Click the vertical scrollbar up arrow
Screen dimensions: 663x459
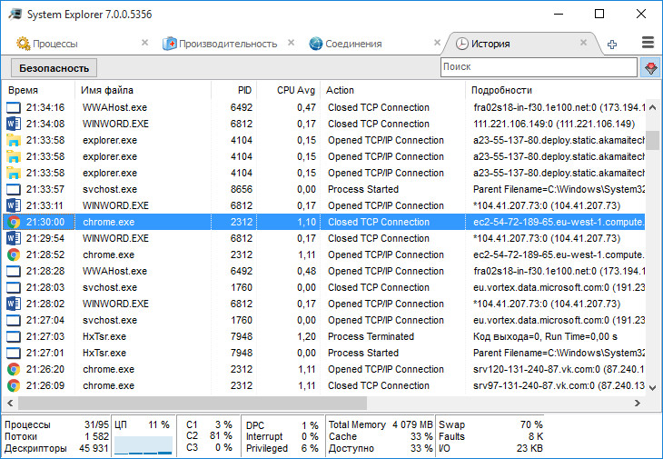[x=652, y=107]
